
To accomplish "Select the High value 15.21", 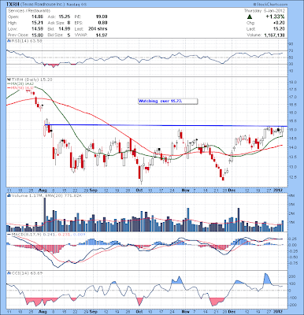I will point(37,23).
